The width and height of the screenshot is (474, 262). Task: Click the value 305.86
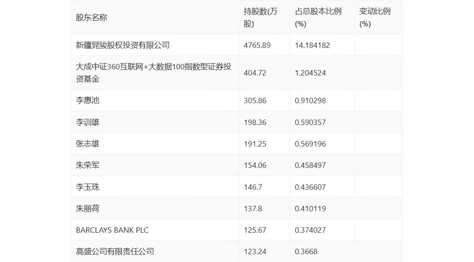click(255, 101)
